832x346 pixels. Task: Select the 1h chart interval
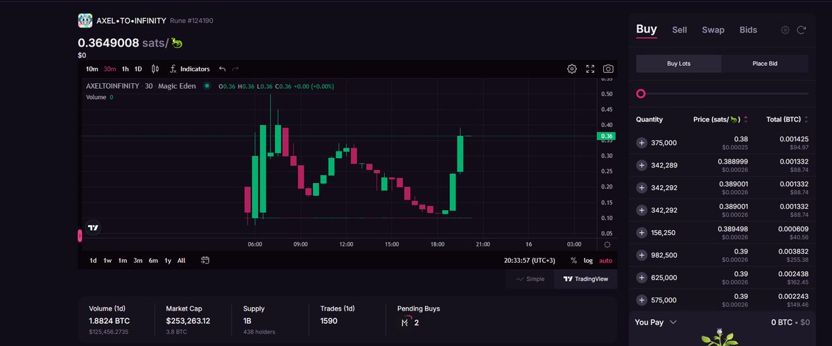point(125,69)
